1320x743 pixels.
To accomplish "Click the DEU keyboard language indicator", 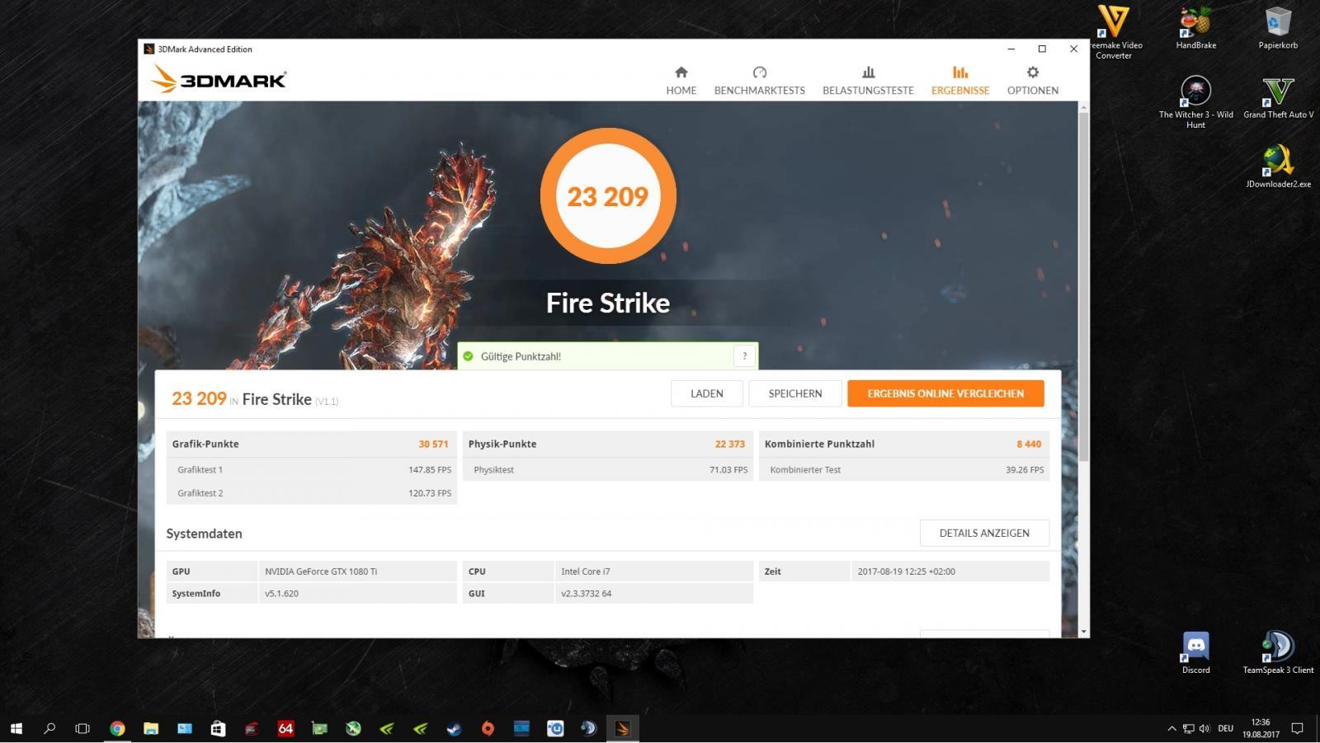I will 1225,728.
